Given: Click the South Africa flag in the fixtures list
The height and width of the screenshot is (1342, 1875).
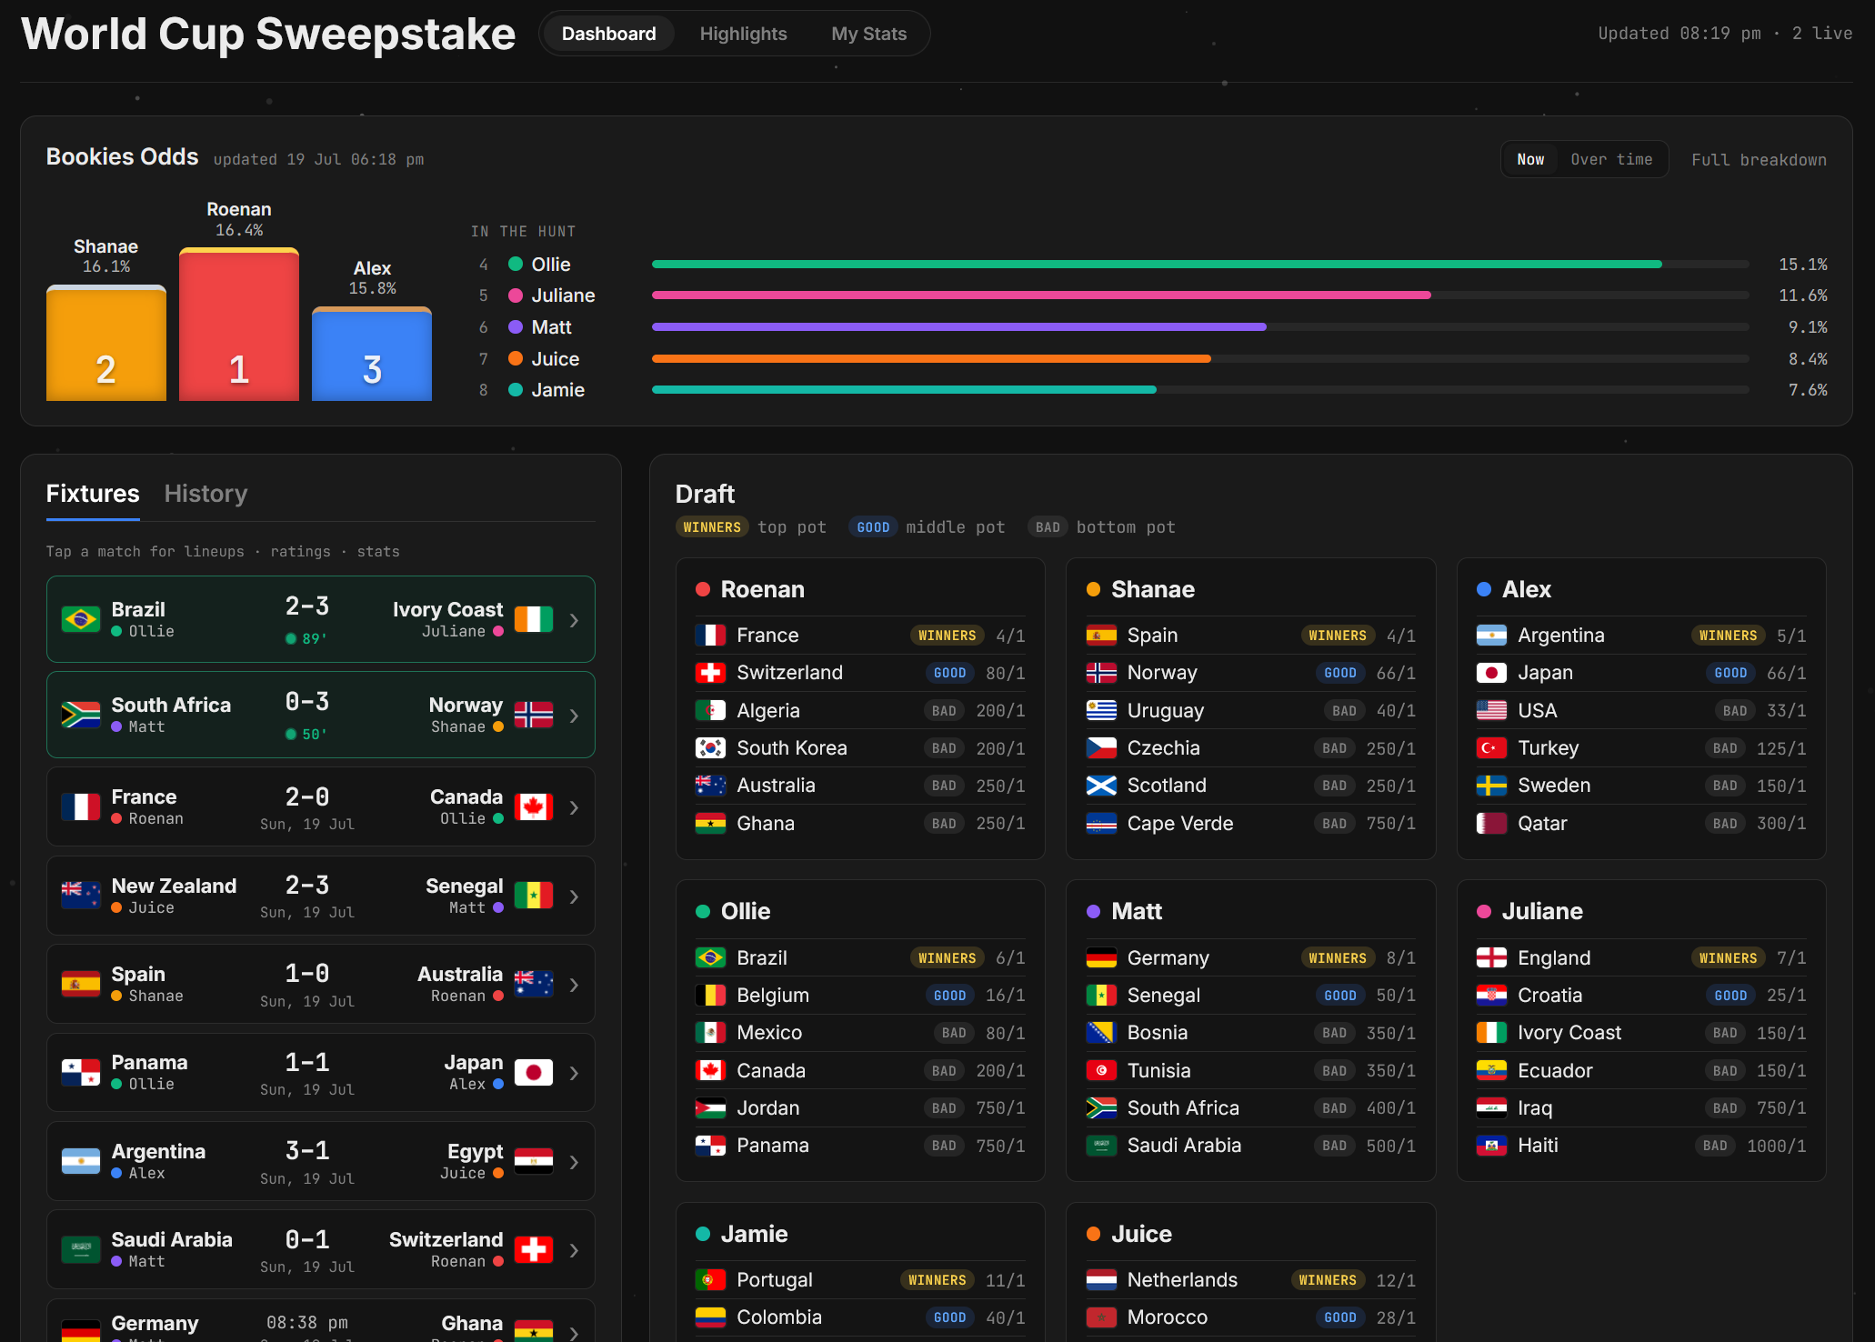Looking at the screenshot, I should tap(81, 715).
